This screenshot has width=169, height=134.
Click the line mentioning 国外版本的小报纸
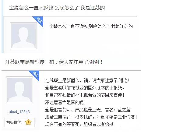tap(85, 88)
